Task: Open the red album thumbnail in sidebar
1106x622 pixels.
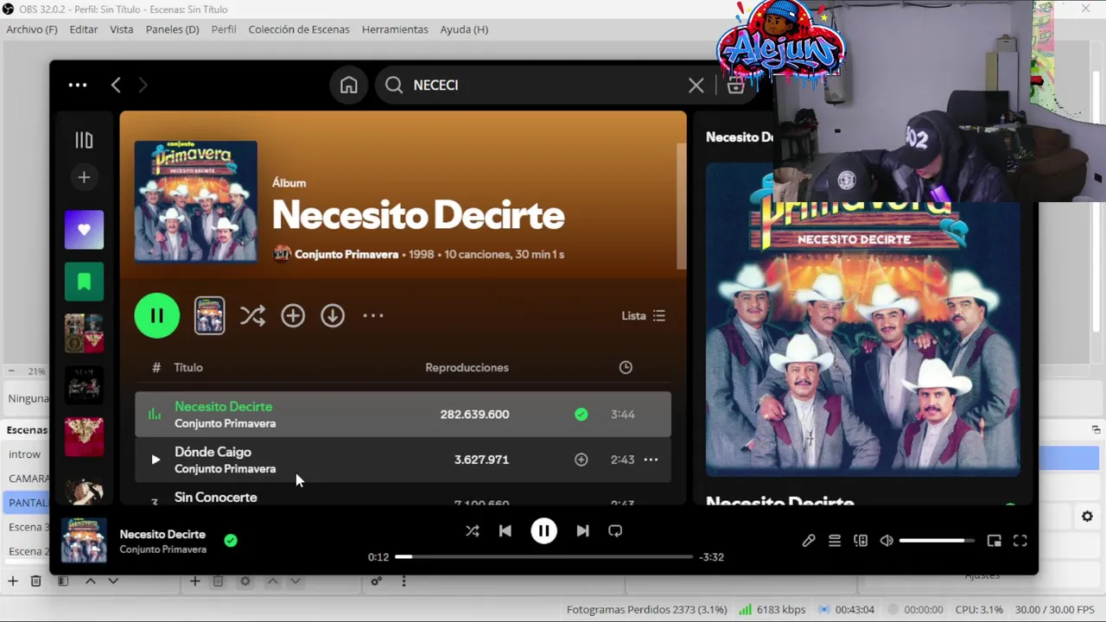Action: (x=84, y=437)
